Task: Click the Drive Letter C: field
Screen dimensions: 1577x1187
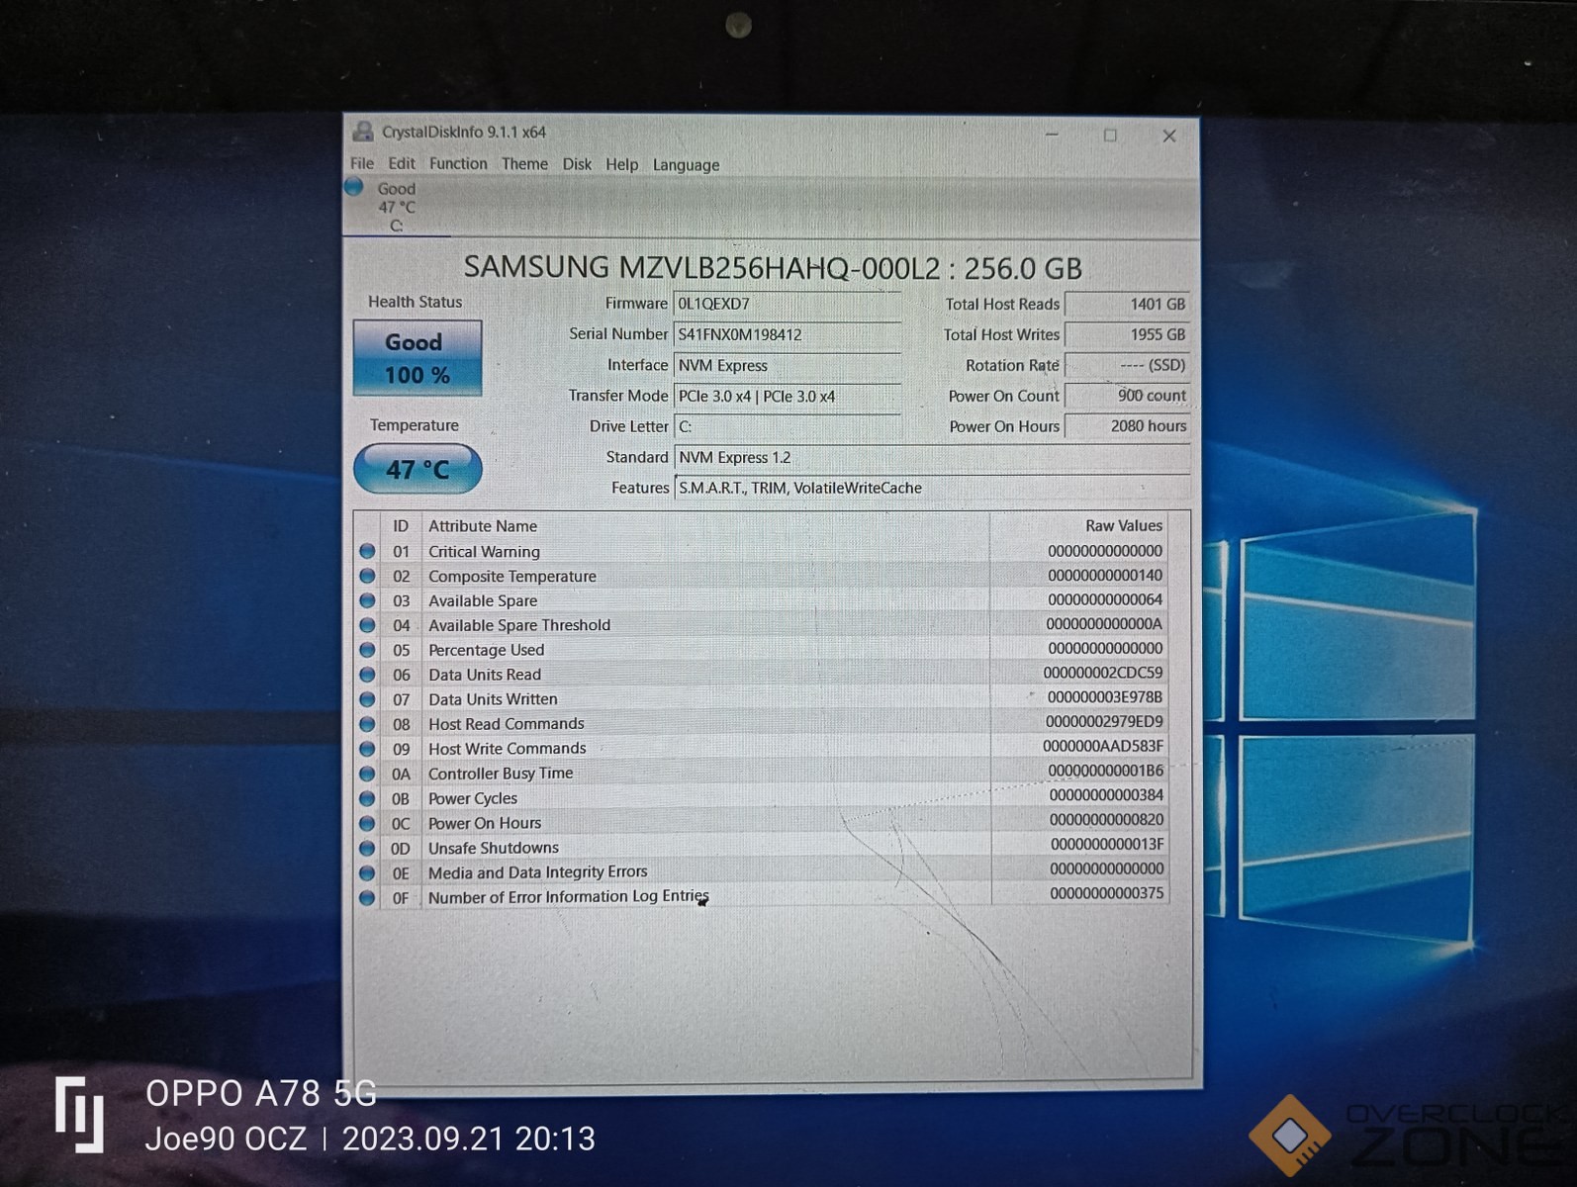Action: (x=788, y=426)
